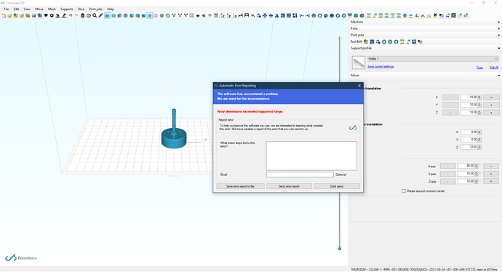Open the Supports menu
The height and width of the screenshot is (272, 502).
pos(67,9)
